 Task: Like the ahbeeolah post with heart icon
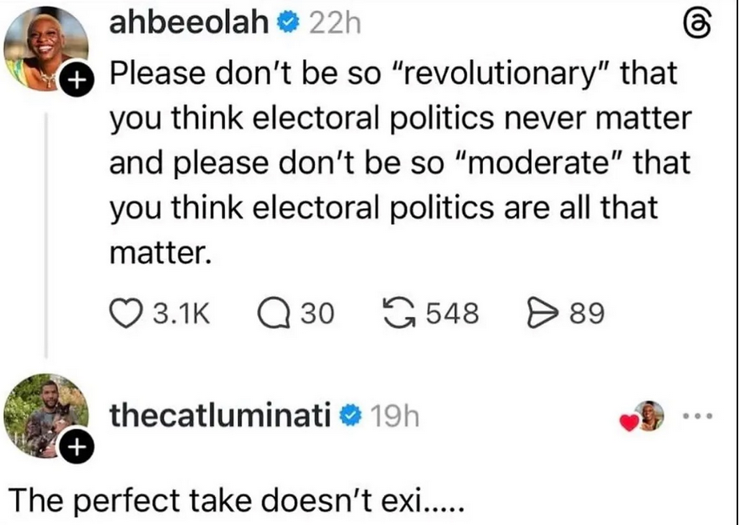(122, 312)
